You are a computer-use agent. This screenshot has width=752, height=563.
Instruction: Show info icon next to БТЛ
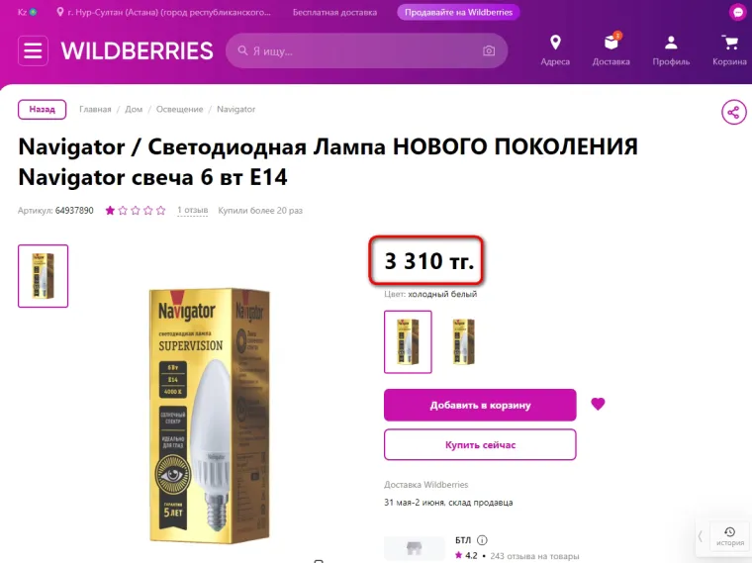[x=482, y=540]
